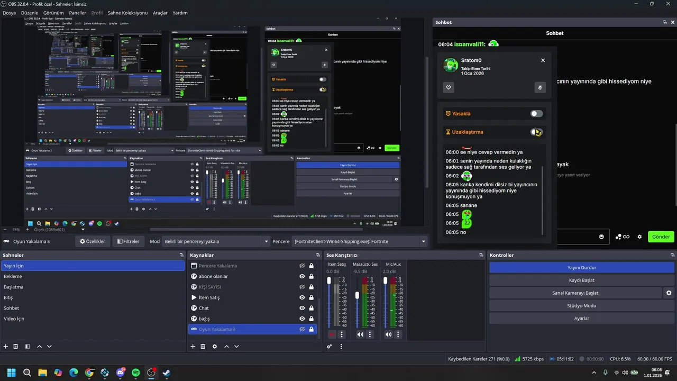Close the Sratom0 user card
This screenshot has width=677, height=381.
(543, 60)
